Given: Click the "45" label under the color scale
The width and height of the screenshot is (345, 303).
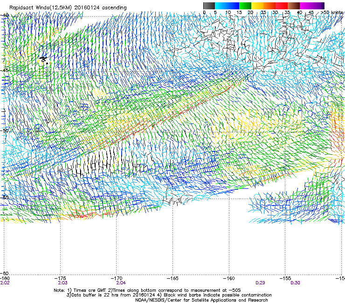Looking at the screenshot, I should pos(311,12).
